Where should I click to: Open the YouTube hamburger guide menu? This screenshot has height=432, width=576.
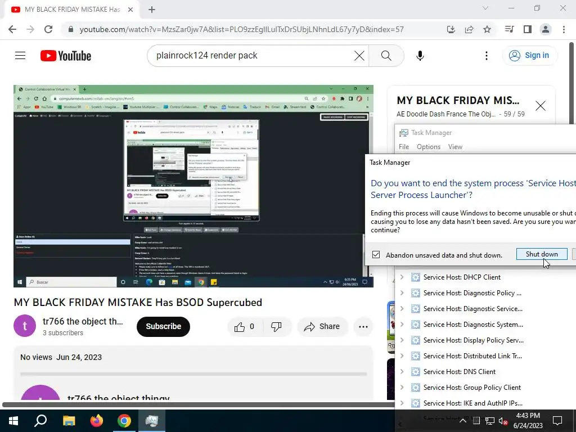click(x=20, y=56)
